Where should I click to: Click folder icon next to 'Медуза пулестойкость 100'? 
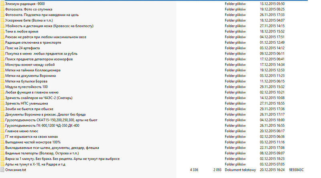[x=2, y=87]
